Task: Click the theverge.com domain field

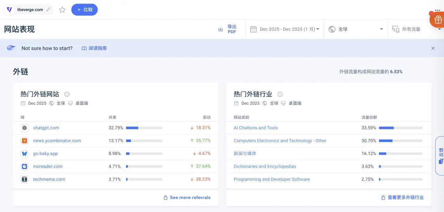Action: coord(29,10)
